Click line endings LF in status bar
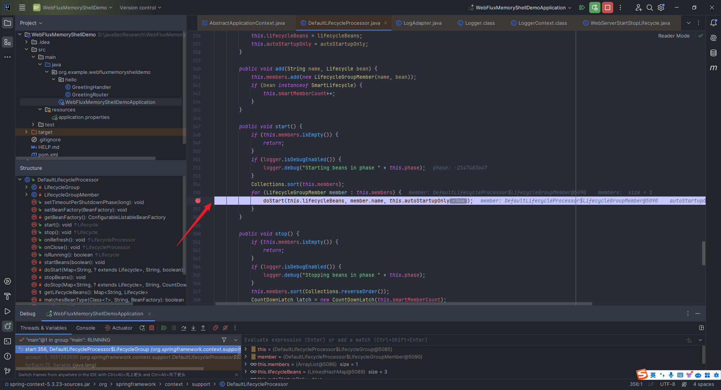The width and height of the screenshot is (721, 390). (x=651, y=384)
